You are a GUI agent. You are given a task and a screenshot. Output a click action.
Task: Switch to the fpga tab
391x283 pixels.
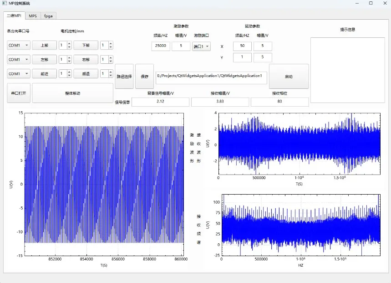(x=48, y=15)
